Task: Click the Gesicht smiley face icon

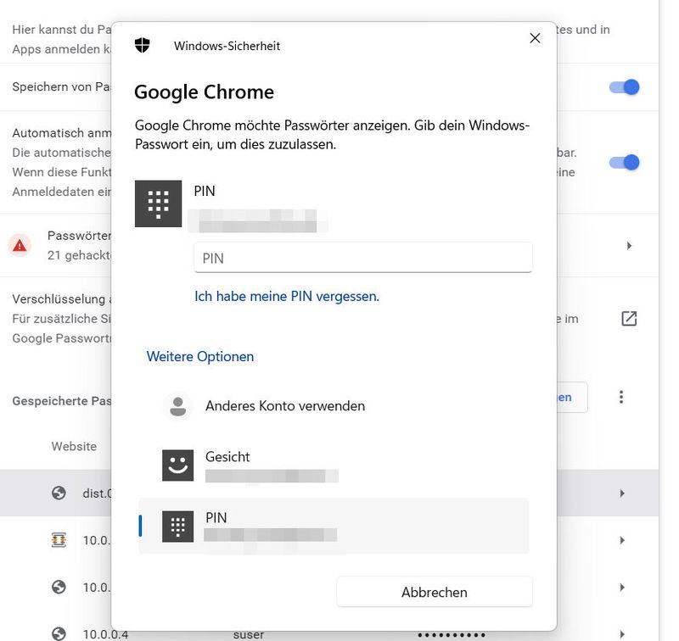Action: point(177,465)
